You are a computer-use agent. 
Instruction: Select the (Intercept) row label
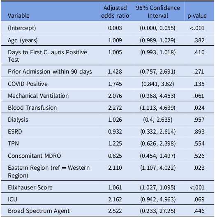(22, 28)
